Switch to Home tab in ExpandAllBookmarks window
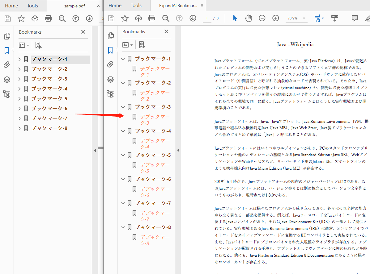The image size is (370, 274). pos(115,6)
